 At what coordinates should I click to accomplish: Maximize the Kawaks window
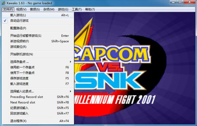coord(180,2)
